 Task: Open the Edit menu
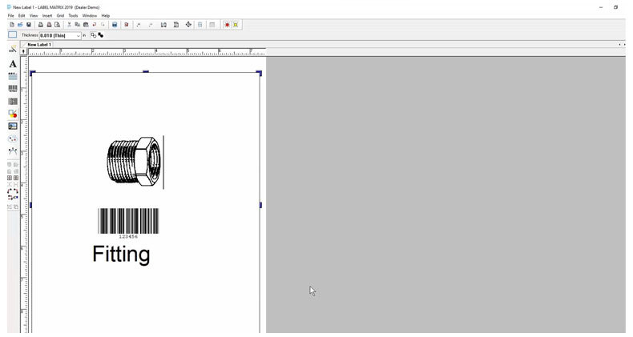22,16
